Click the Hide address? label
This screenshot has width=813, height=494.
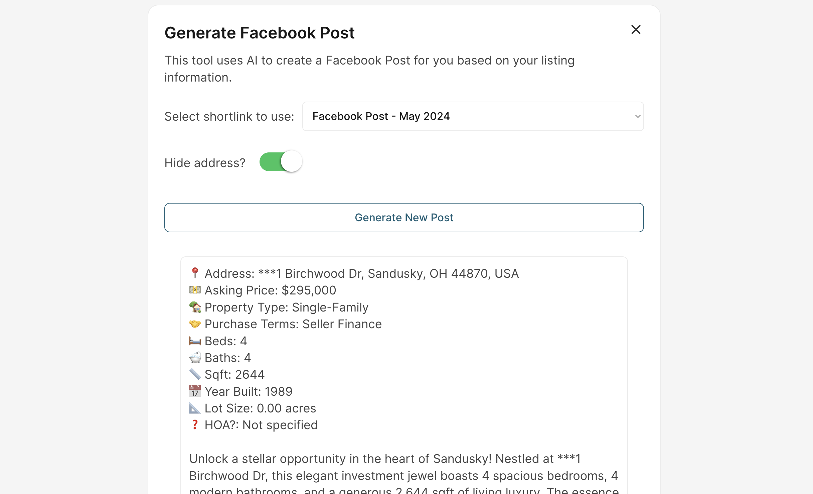click(205, 163)
